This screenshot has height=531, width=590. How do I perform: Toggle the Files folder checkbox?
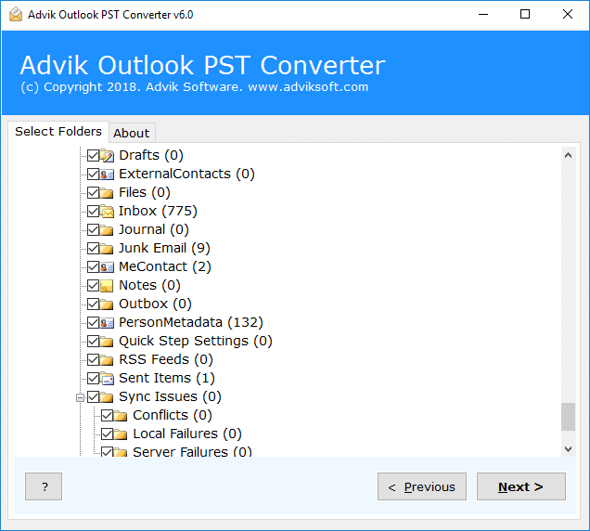[93, 192]
